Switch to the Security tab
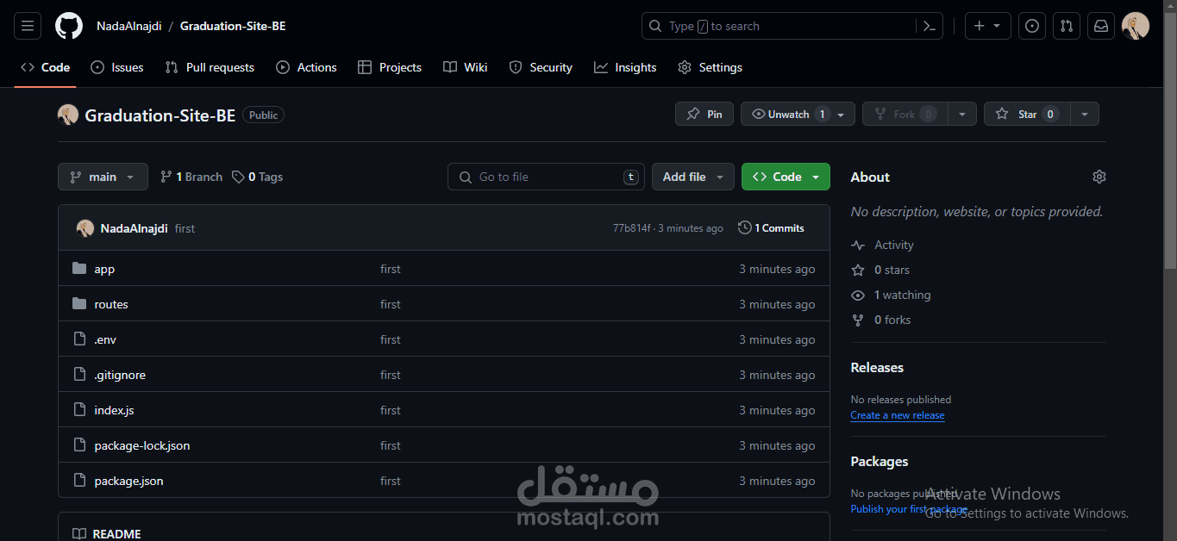Image resolution: width=1177 pixels, height=541 pixels. pyautogui.click(x=541, y=67)
